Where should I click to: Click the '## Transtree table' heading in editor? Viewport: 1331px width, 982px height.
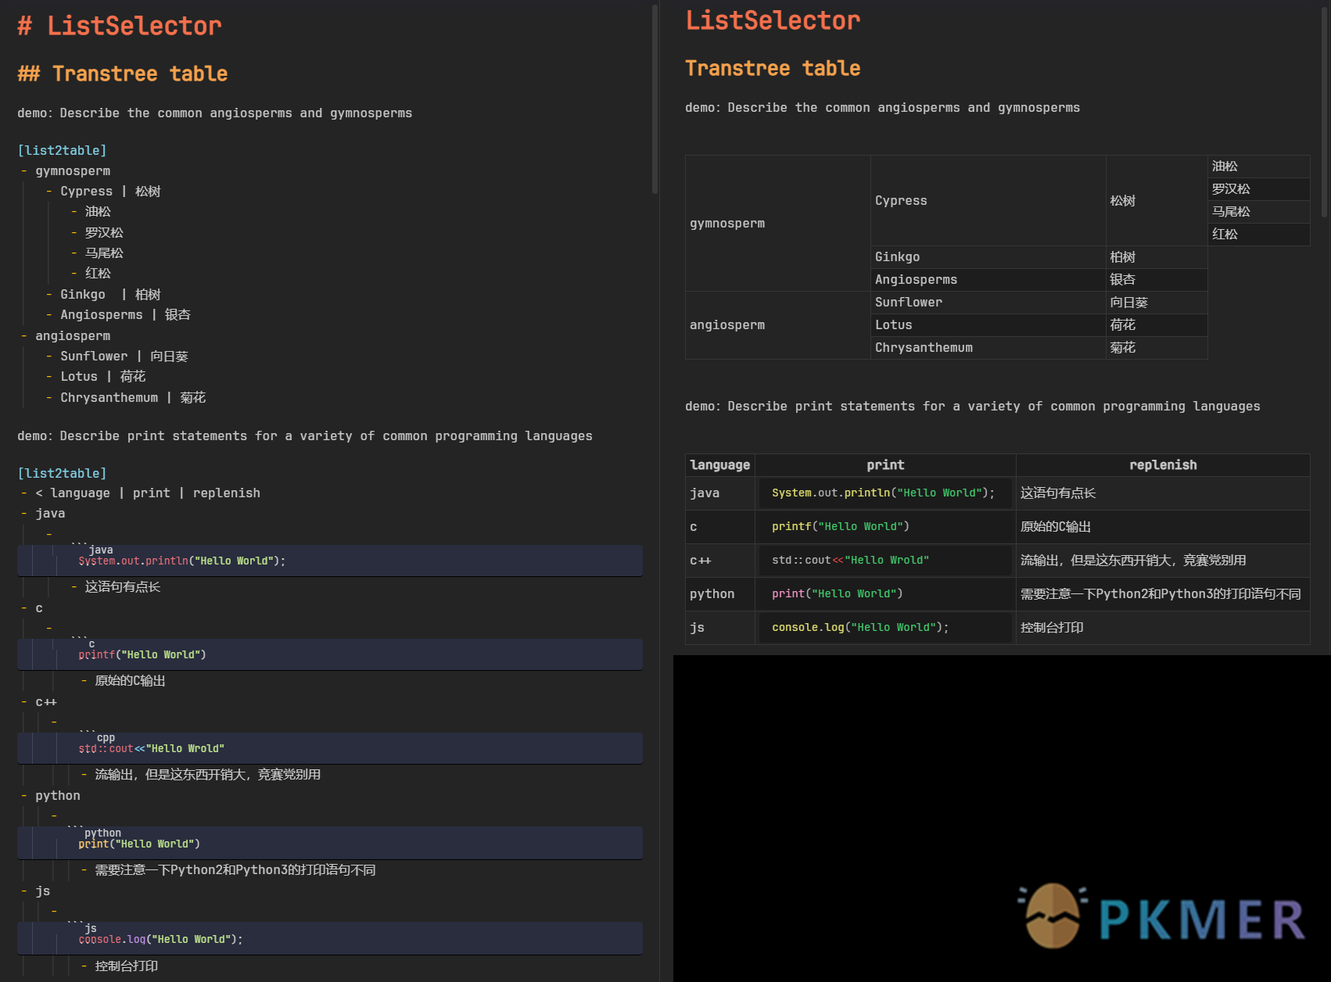click(123, 73)
